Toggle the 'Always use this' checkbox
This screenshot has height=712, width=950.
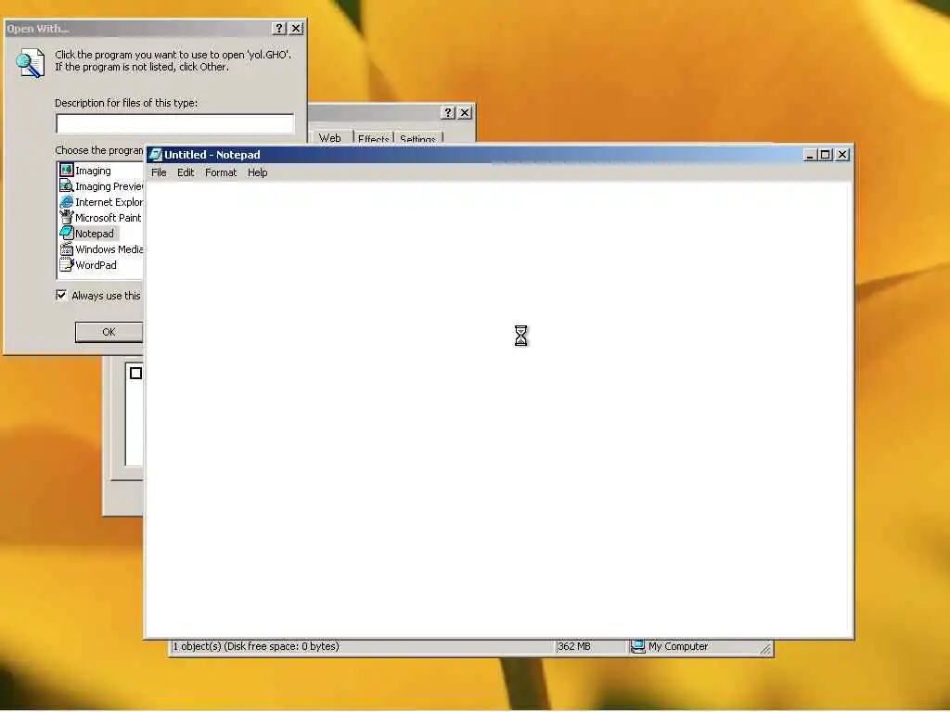[x=61, y=295]
